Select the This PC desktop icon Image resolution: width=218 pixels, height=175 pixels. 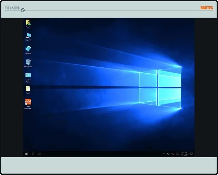click(x=28, y=35)
